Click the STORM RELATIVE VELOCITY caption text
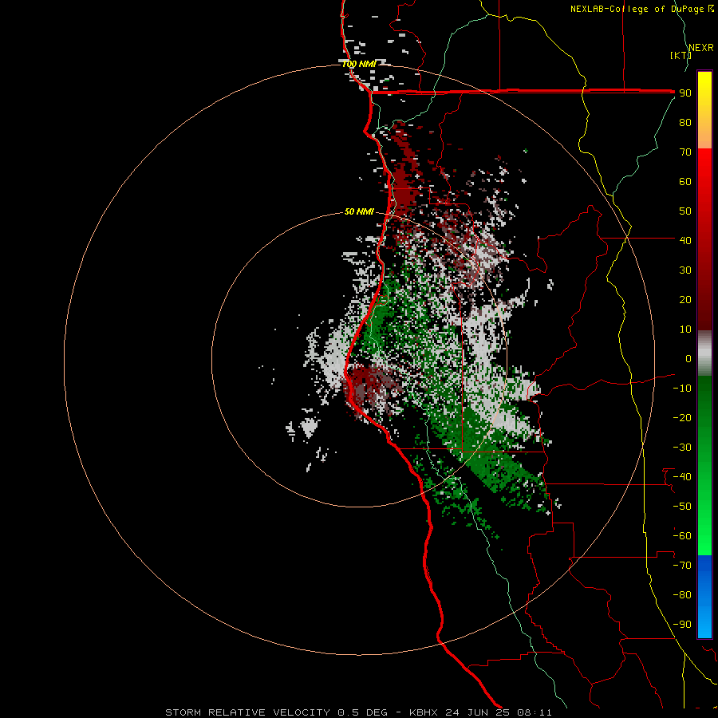Screen dimensions: 718x718 pos(247,712)
